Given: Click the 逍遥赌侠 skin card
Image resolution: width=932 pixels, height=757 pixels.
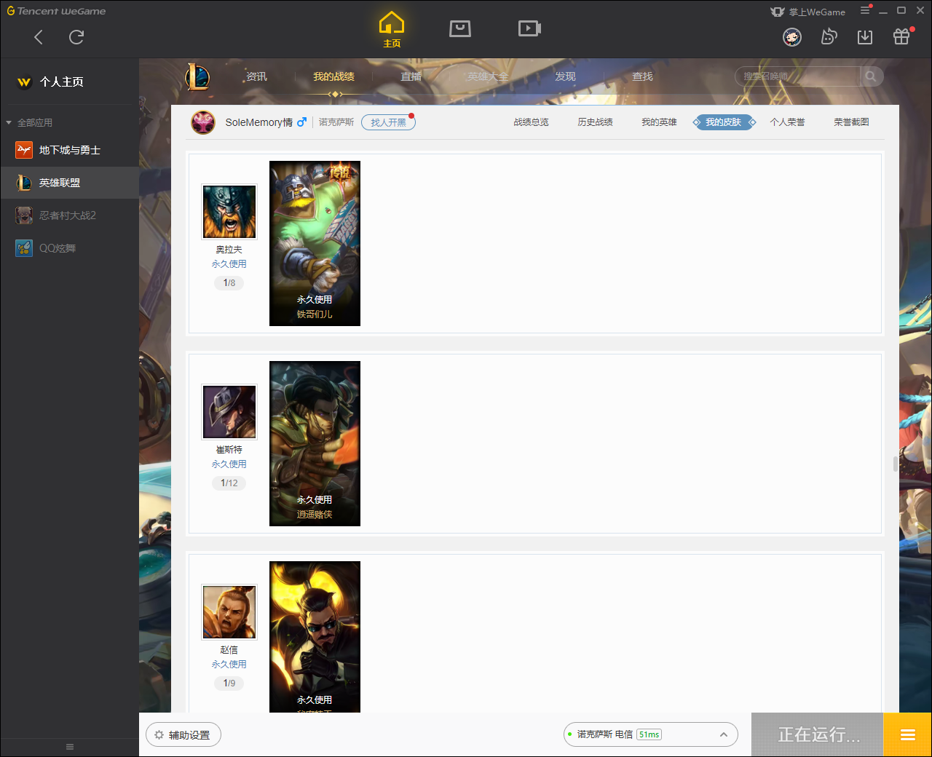Looking at the screenshot, I should [x=315, y=443].
